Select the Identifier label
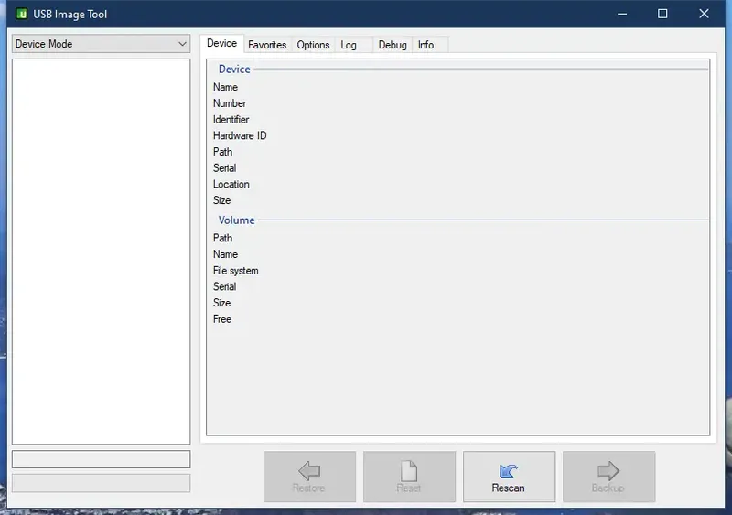 click(231, 120)
